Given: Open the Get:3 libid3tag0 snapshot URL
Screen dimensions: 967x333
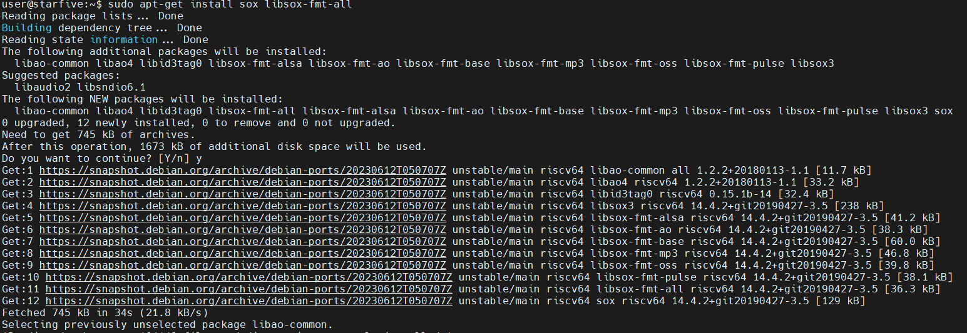Looking at the screenshot, I should pos(243,194).
